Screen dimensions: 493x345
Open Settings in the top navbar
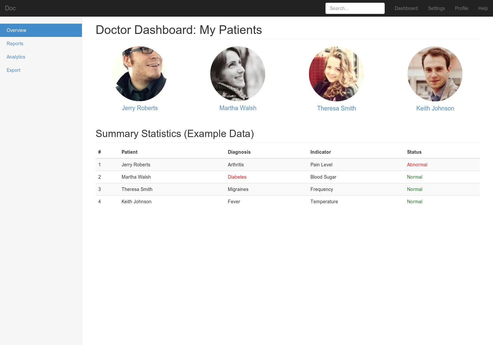[x=436, y=8]
